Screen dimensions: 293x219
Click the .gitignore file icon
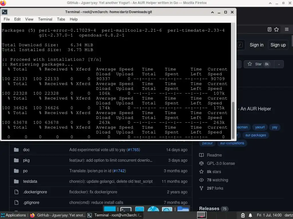coord(16,202)
